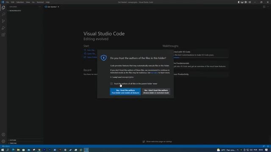The image size is (271, 152).
Task: Open the weather widget in the taskbar
Action: (226, 150)
